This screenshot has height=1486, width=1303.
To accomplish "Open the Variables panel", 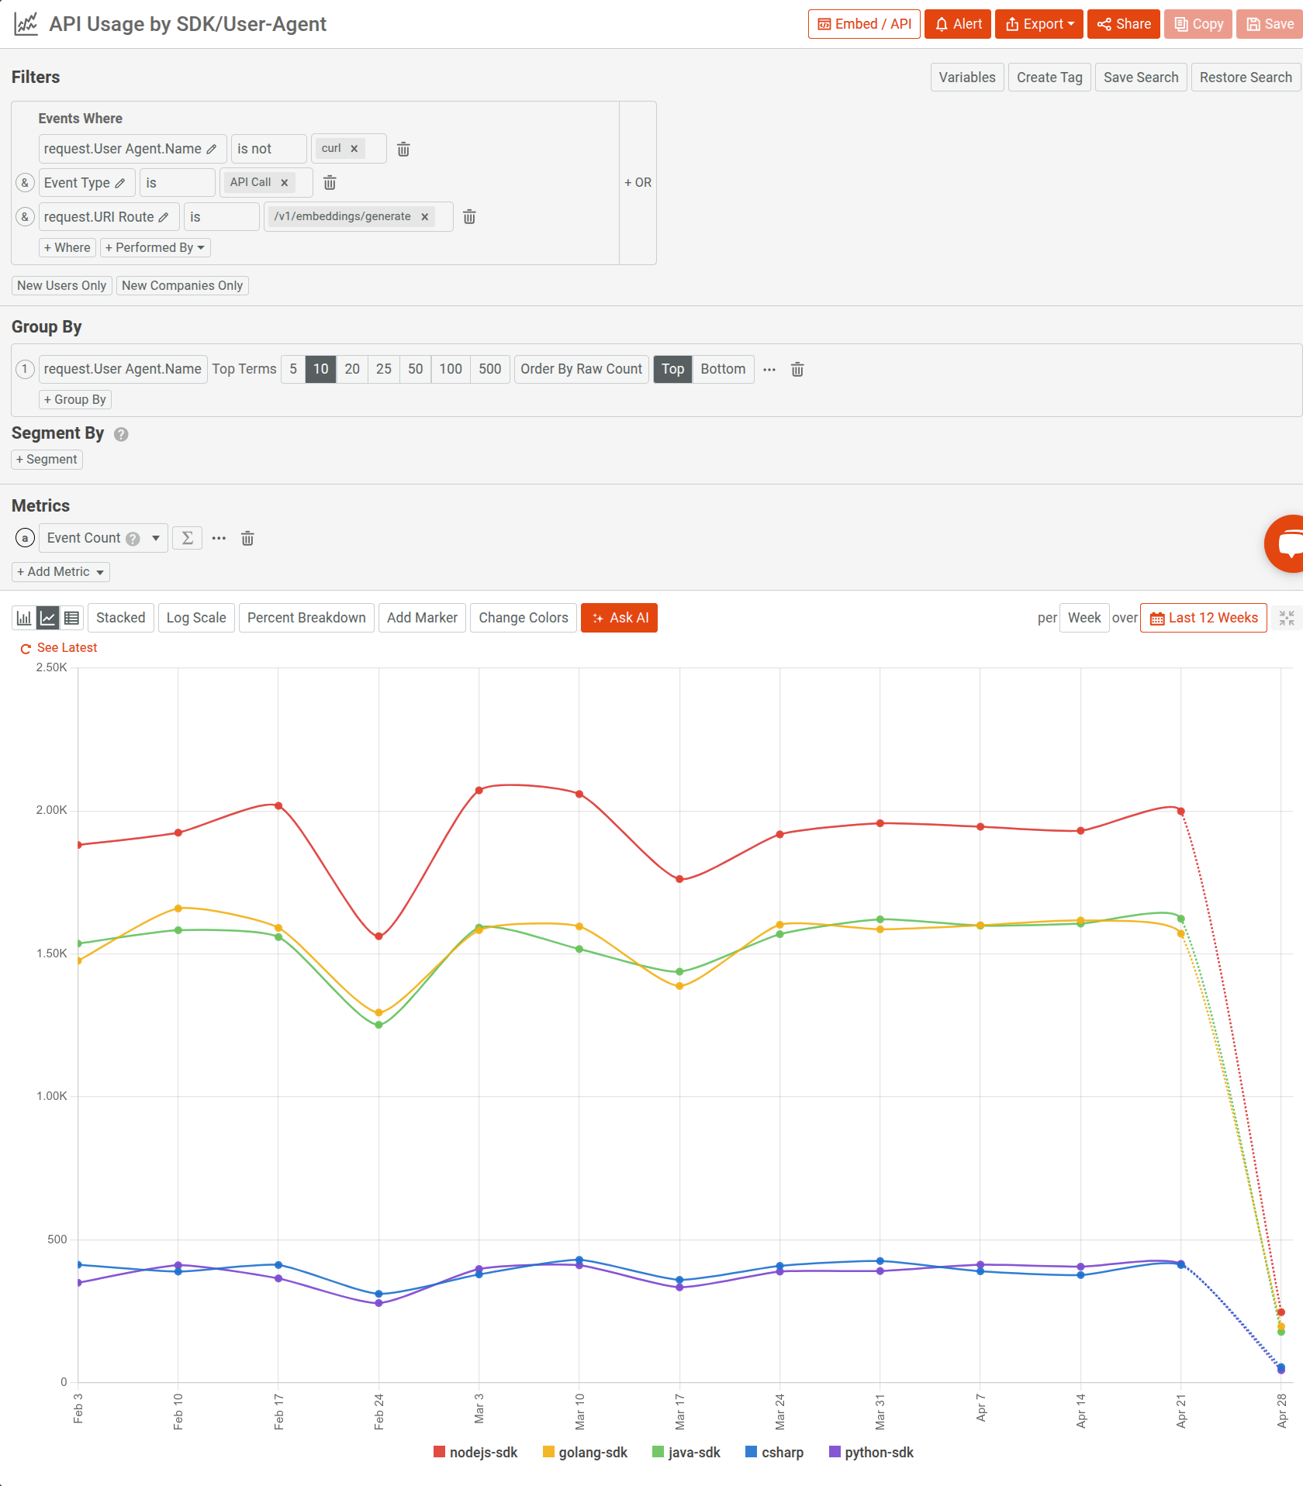I will point(966,77).
